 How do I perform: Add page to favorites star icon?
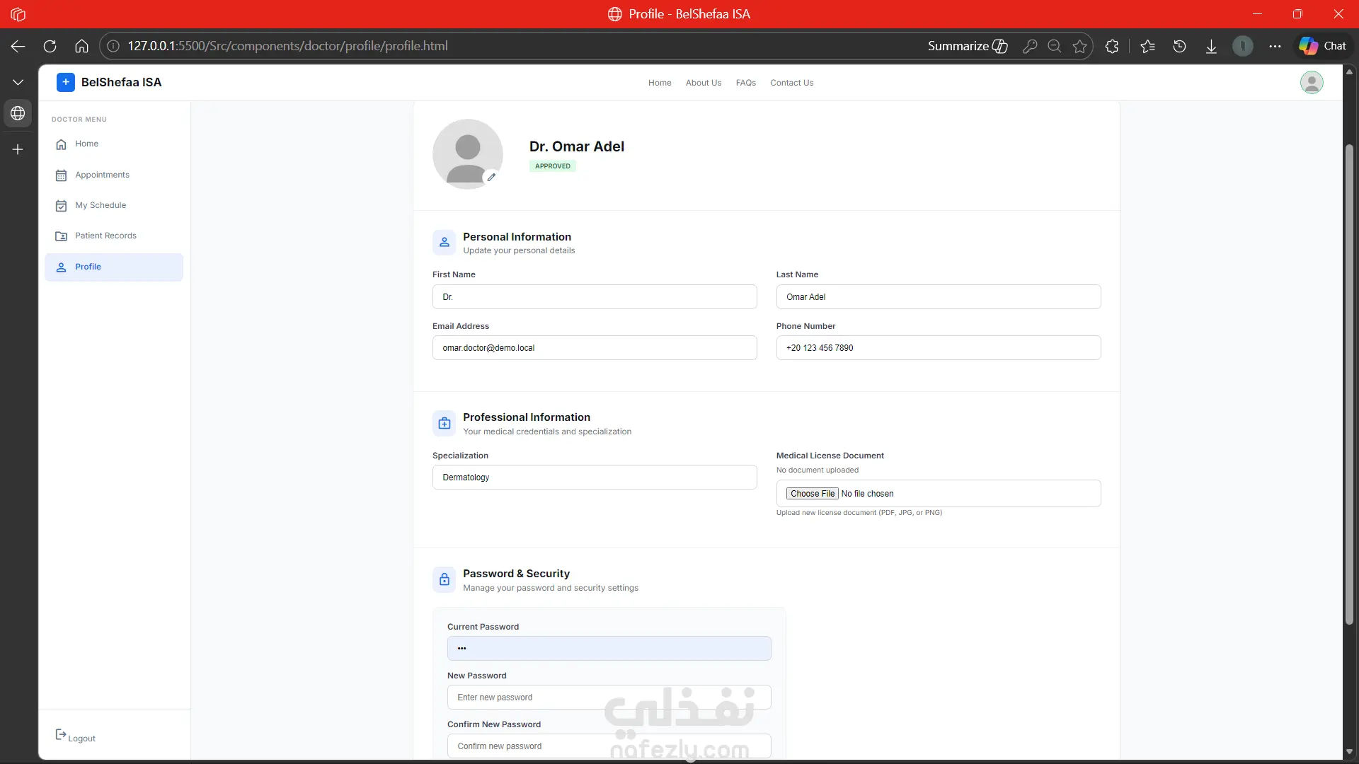1079,46
